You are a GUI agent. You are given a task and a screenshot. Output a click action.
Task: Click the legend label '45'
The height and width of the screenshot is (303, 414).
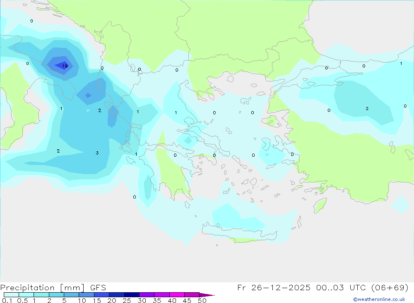pos(187,301)
